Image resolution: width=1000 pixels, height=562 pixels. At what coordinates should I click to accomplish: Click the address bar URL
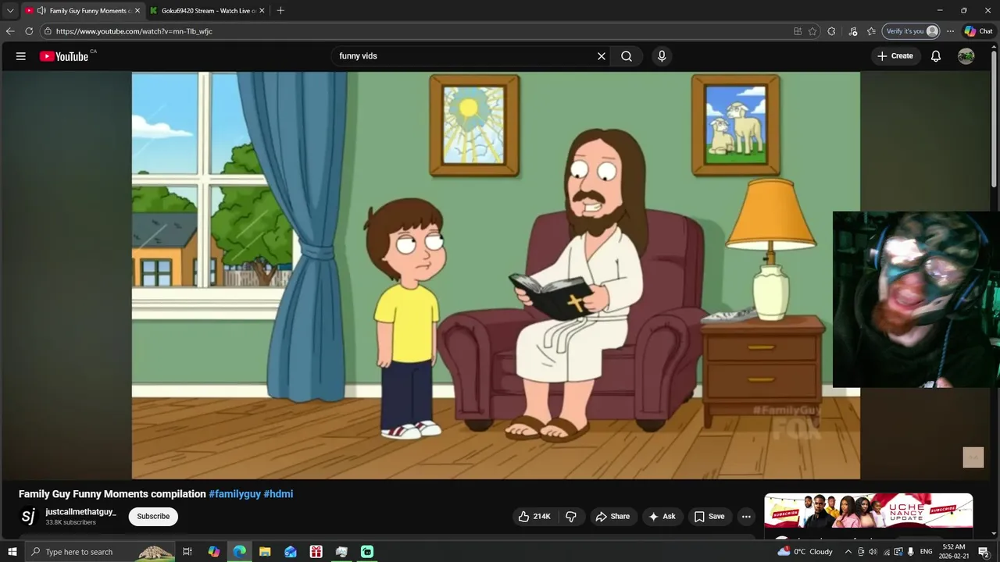134,31
